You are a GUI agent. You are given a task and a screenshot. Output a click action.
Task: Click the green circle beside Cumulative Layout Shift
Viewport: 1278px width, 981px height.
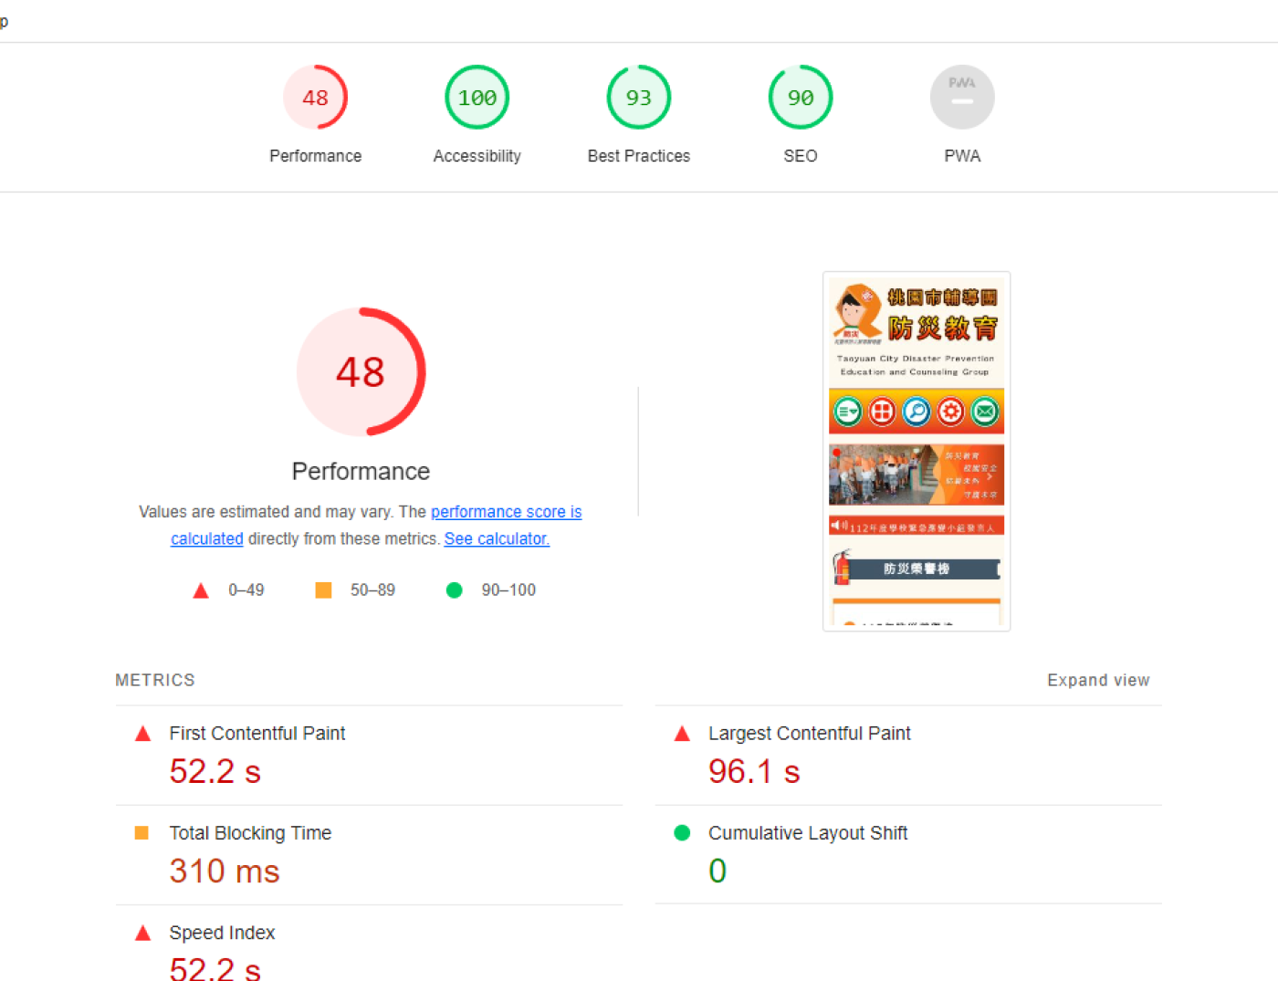click(682, 833)
